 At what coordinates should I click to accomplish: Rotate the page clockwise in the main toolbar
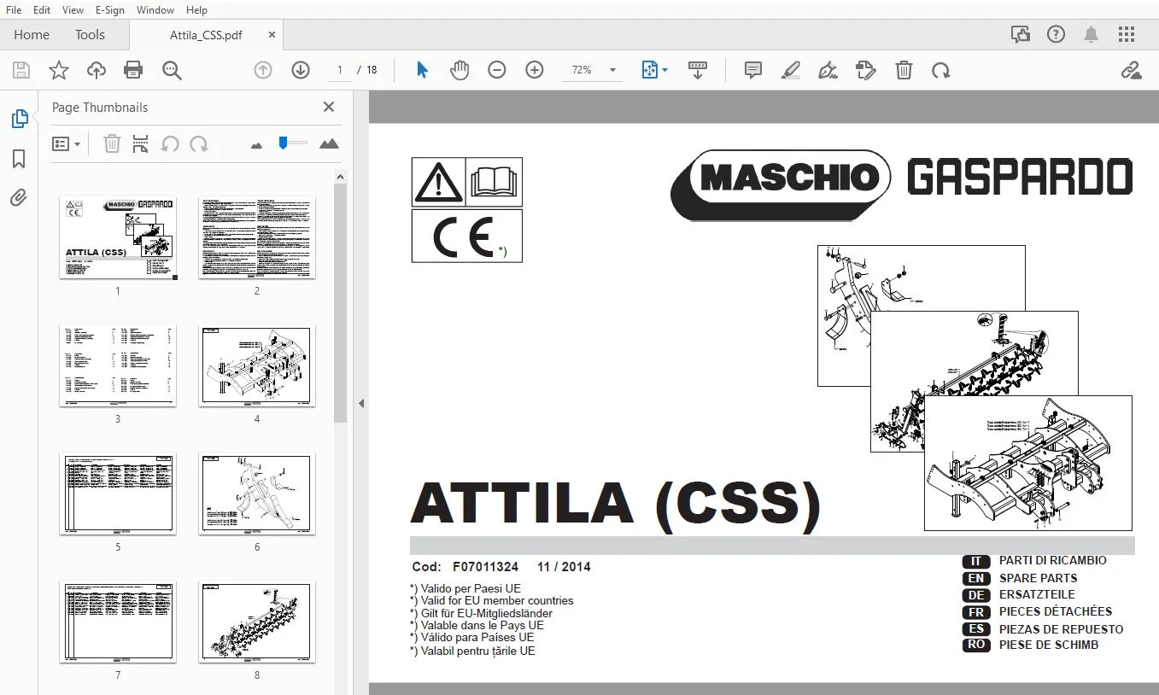point(941,70)
